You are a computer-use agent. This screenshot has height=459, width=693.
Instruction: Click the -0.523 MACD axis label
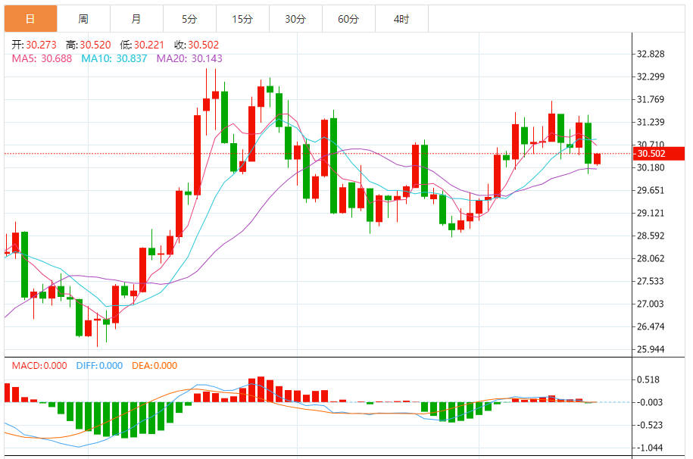point(649,425)
